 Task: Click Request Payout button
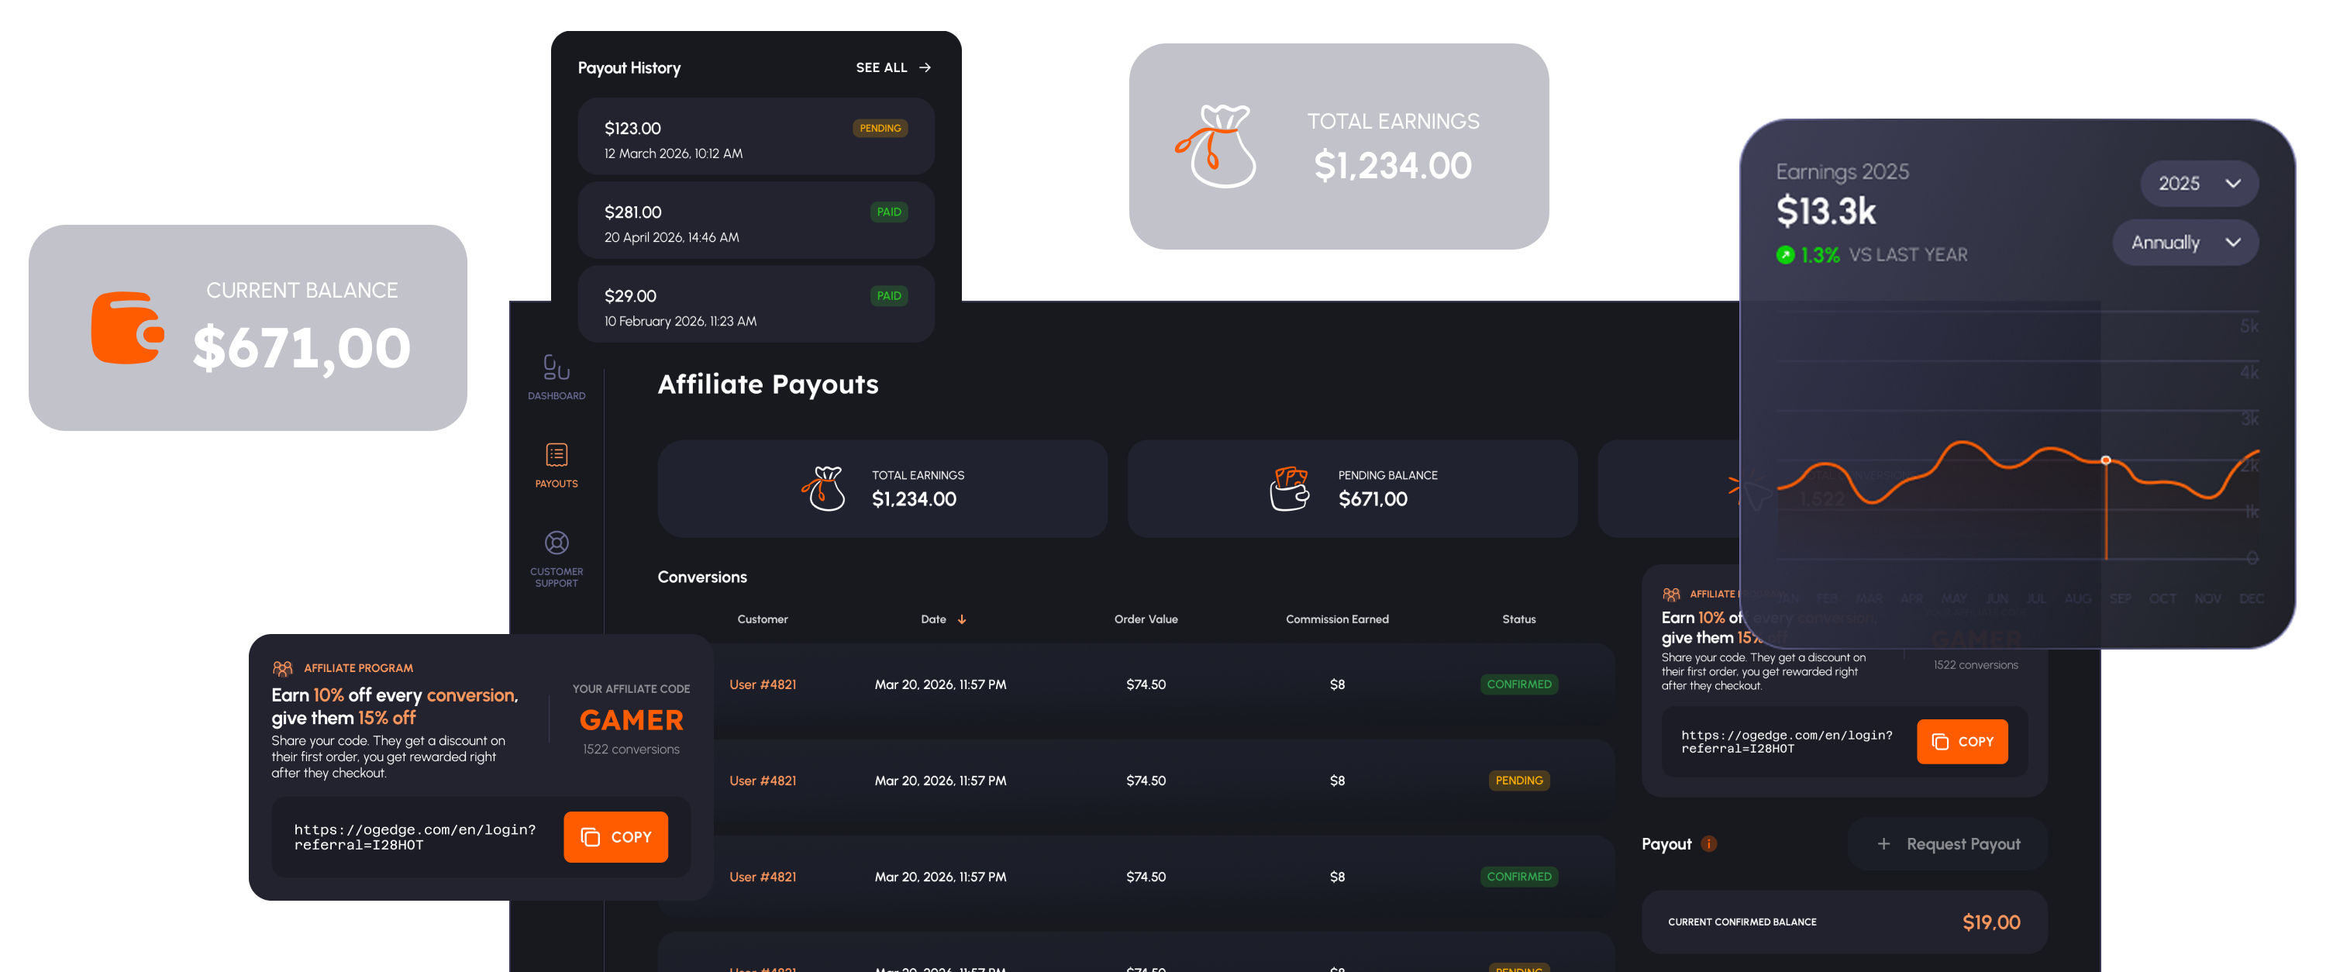click(x=1947, y=844)
